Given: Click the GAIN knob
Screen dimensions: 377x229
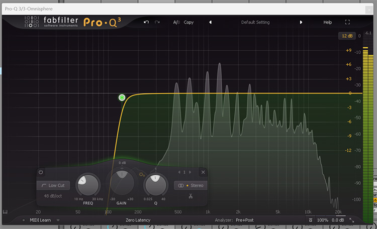Looking at the screenshot, I should click(122, 183).
